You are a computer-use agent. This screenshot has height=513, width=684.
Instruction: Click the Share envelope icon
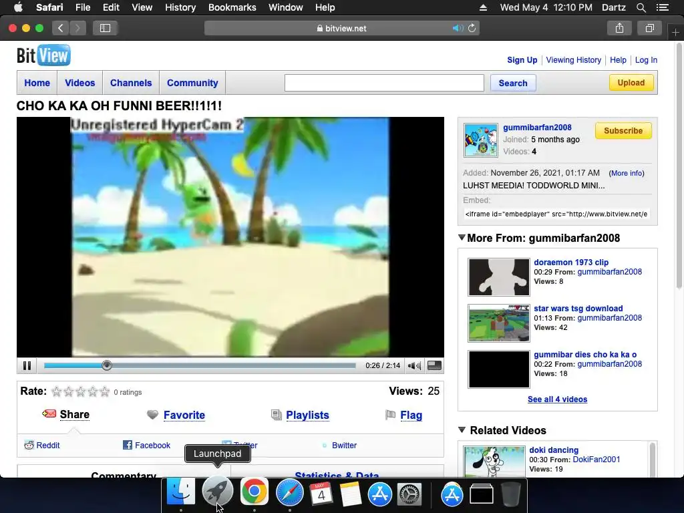(x=49, y=413)
